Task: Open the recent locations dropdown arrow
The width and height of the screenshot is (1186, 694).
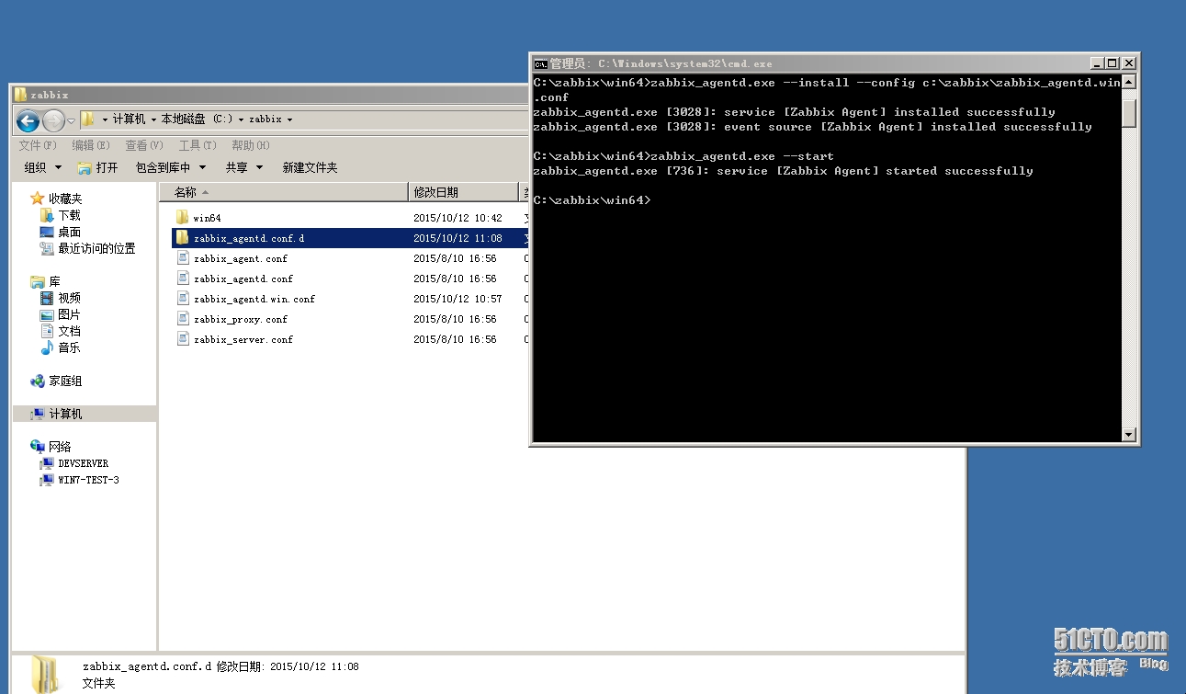Action: coord(71,120)
